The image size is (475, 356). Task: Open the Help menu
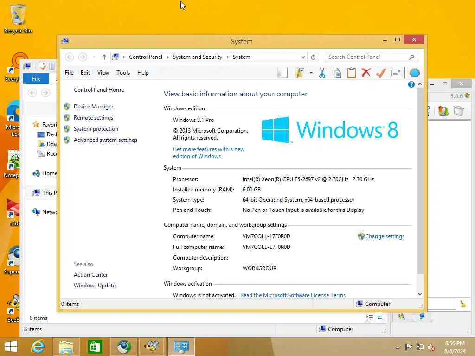[143, 73]
